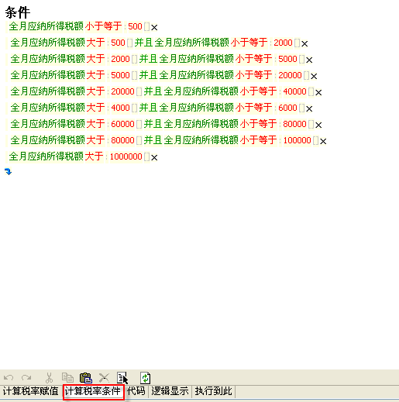This screenshot has width=399, height=402.
Task: Delete the row with upper limit 5000
Action: click(309, 60)
